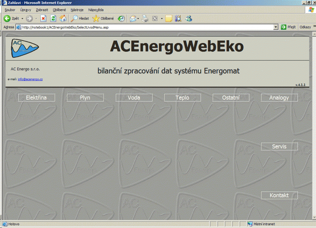316x228 pixels.
Task: Click the version text v.4.1.1
Action: pyautogui.click(x=300, y=85)
